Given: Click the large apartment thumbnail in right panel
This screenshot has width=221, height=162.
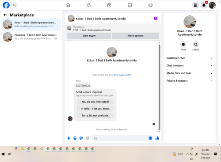Looking at the screenshot, I should (190, 22).
